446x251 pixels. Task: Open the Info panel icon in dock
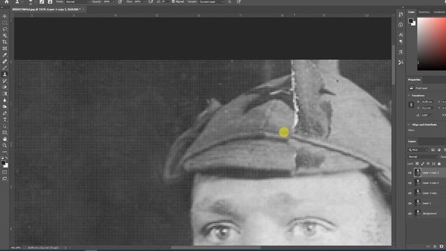[x=401, y=25]
